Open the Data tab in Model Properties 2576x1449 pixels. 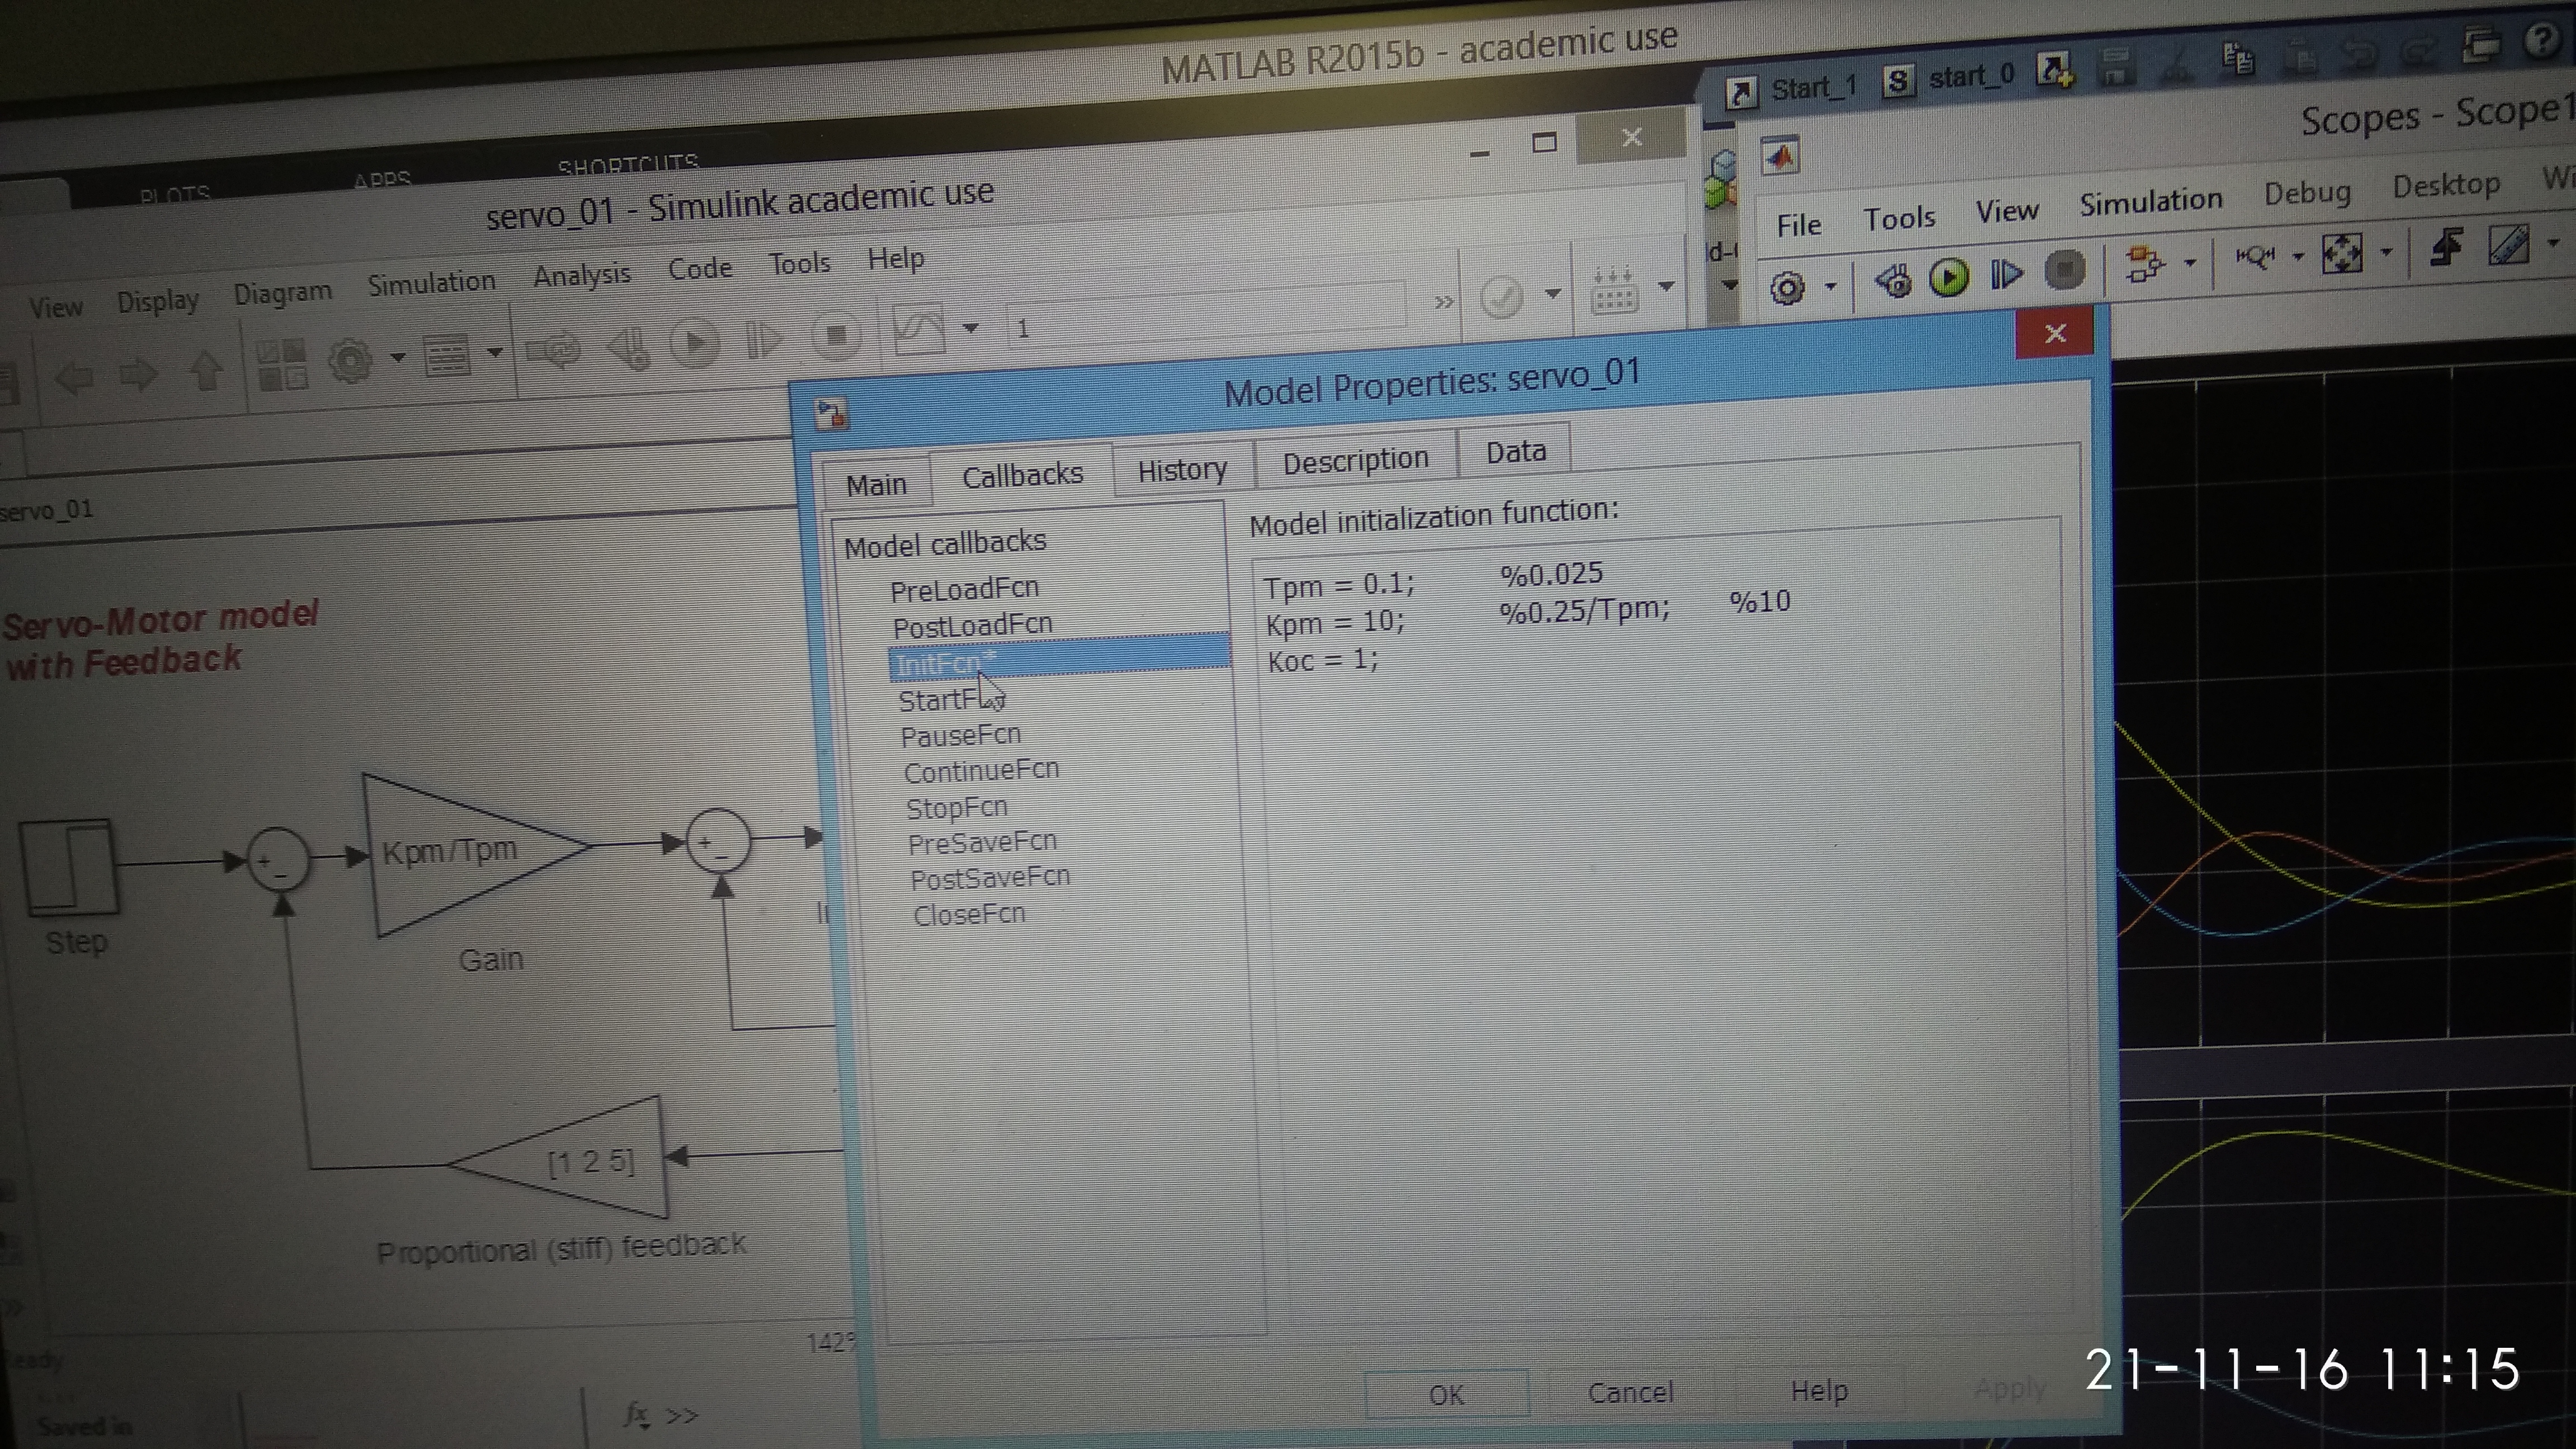[x=1515, y=451]
